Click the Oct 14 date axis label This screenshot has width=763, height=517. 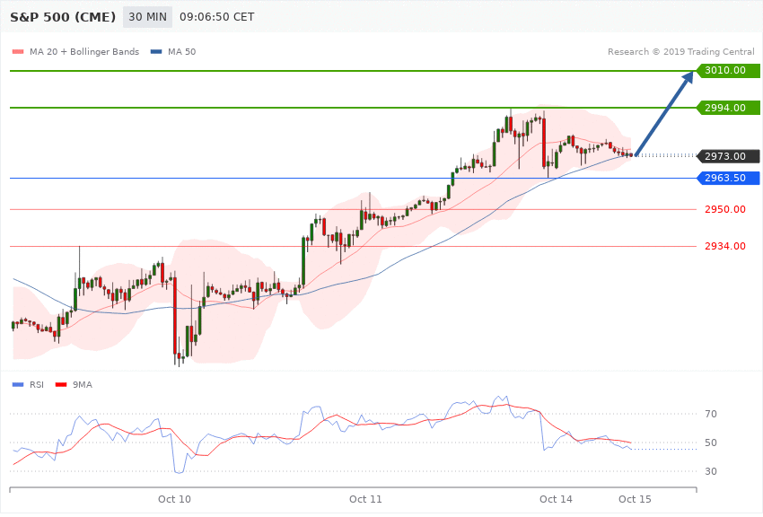(556, 499)
